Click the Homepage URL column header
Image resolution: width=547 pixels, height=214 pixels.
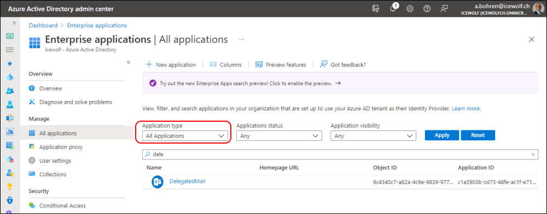(x=279, y=168)
